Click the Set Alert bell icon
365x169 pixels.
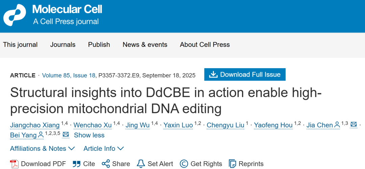[141, 164]
